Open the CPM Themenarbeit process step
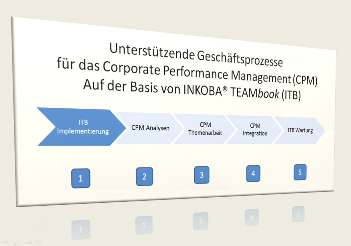Viewport: 351px width, 246px height. tap(205, 129)
